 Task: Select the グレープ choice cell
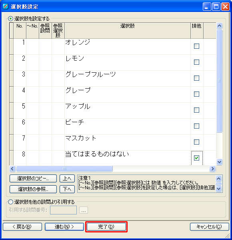click(128, 94)
